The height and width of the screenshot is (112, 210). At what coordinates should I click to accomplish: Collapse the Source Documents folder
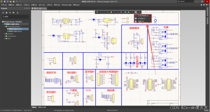coord(5,27)
